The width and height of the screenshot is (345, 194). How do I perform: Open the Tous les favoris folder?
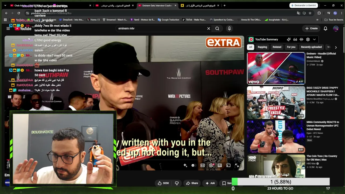[x=334, y=20]
